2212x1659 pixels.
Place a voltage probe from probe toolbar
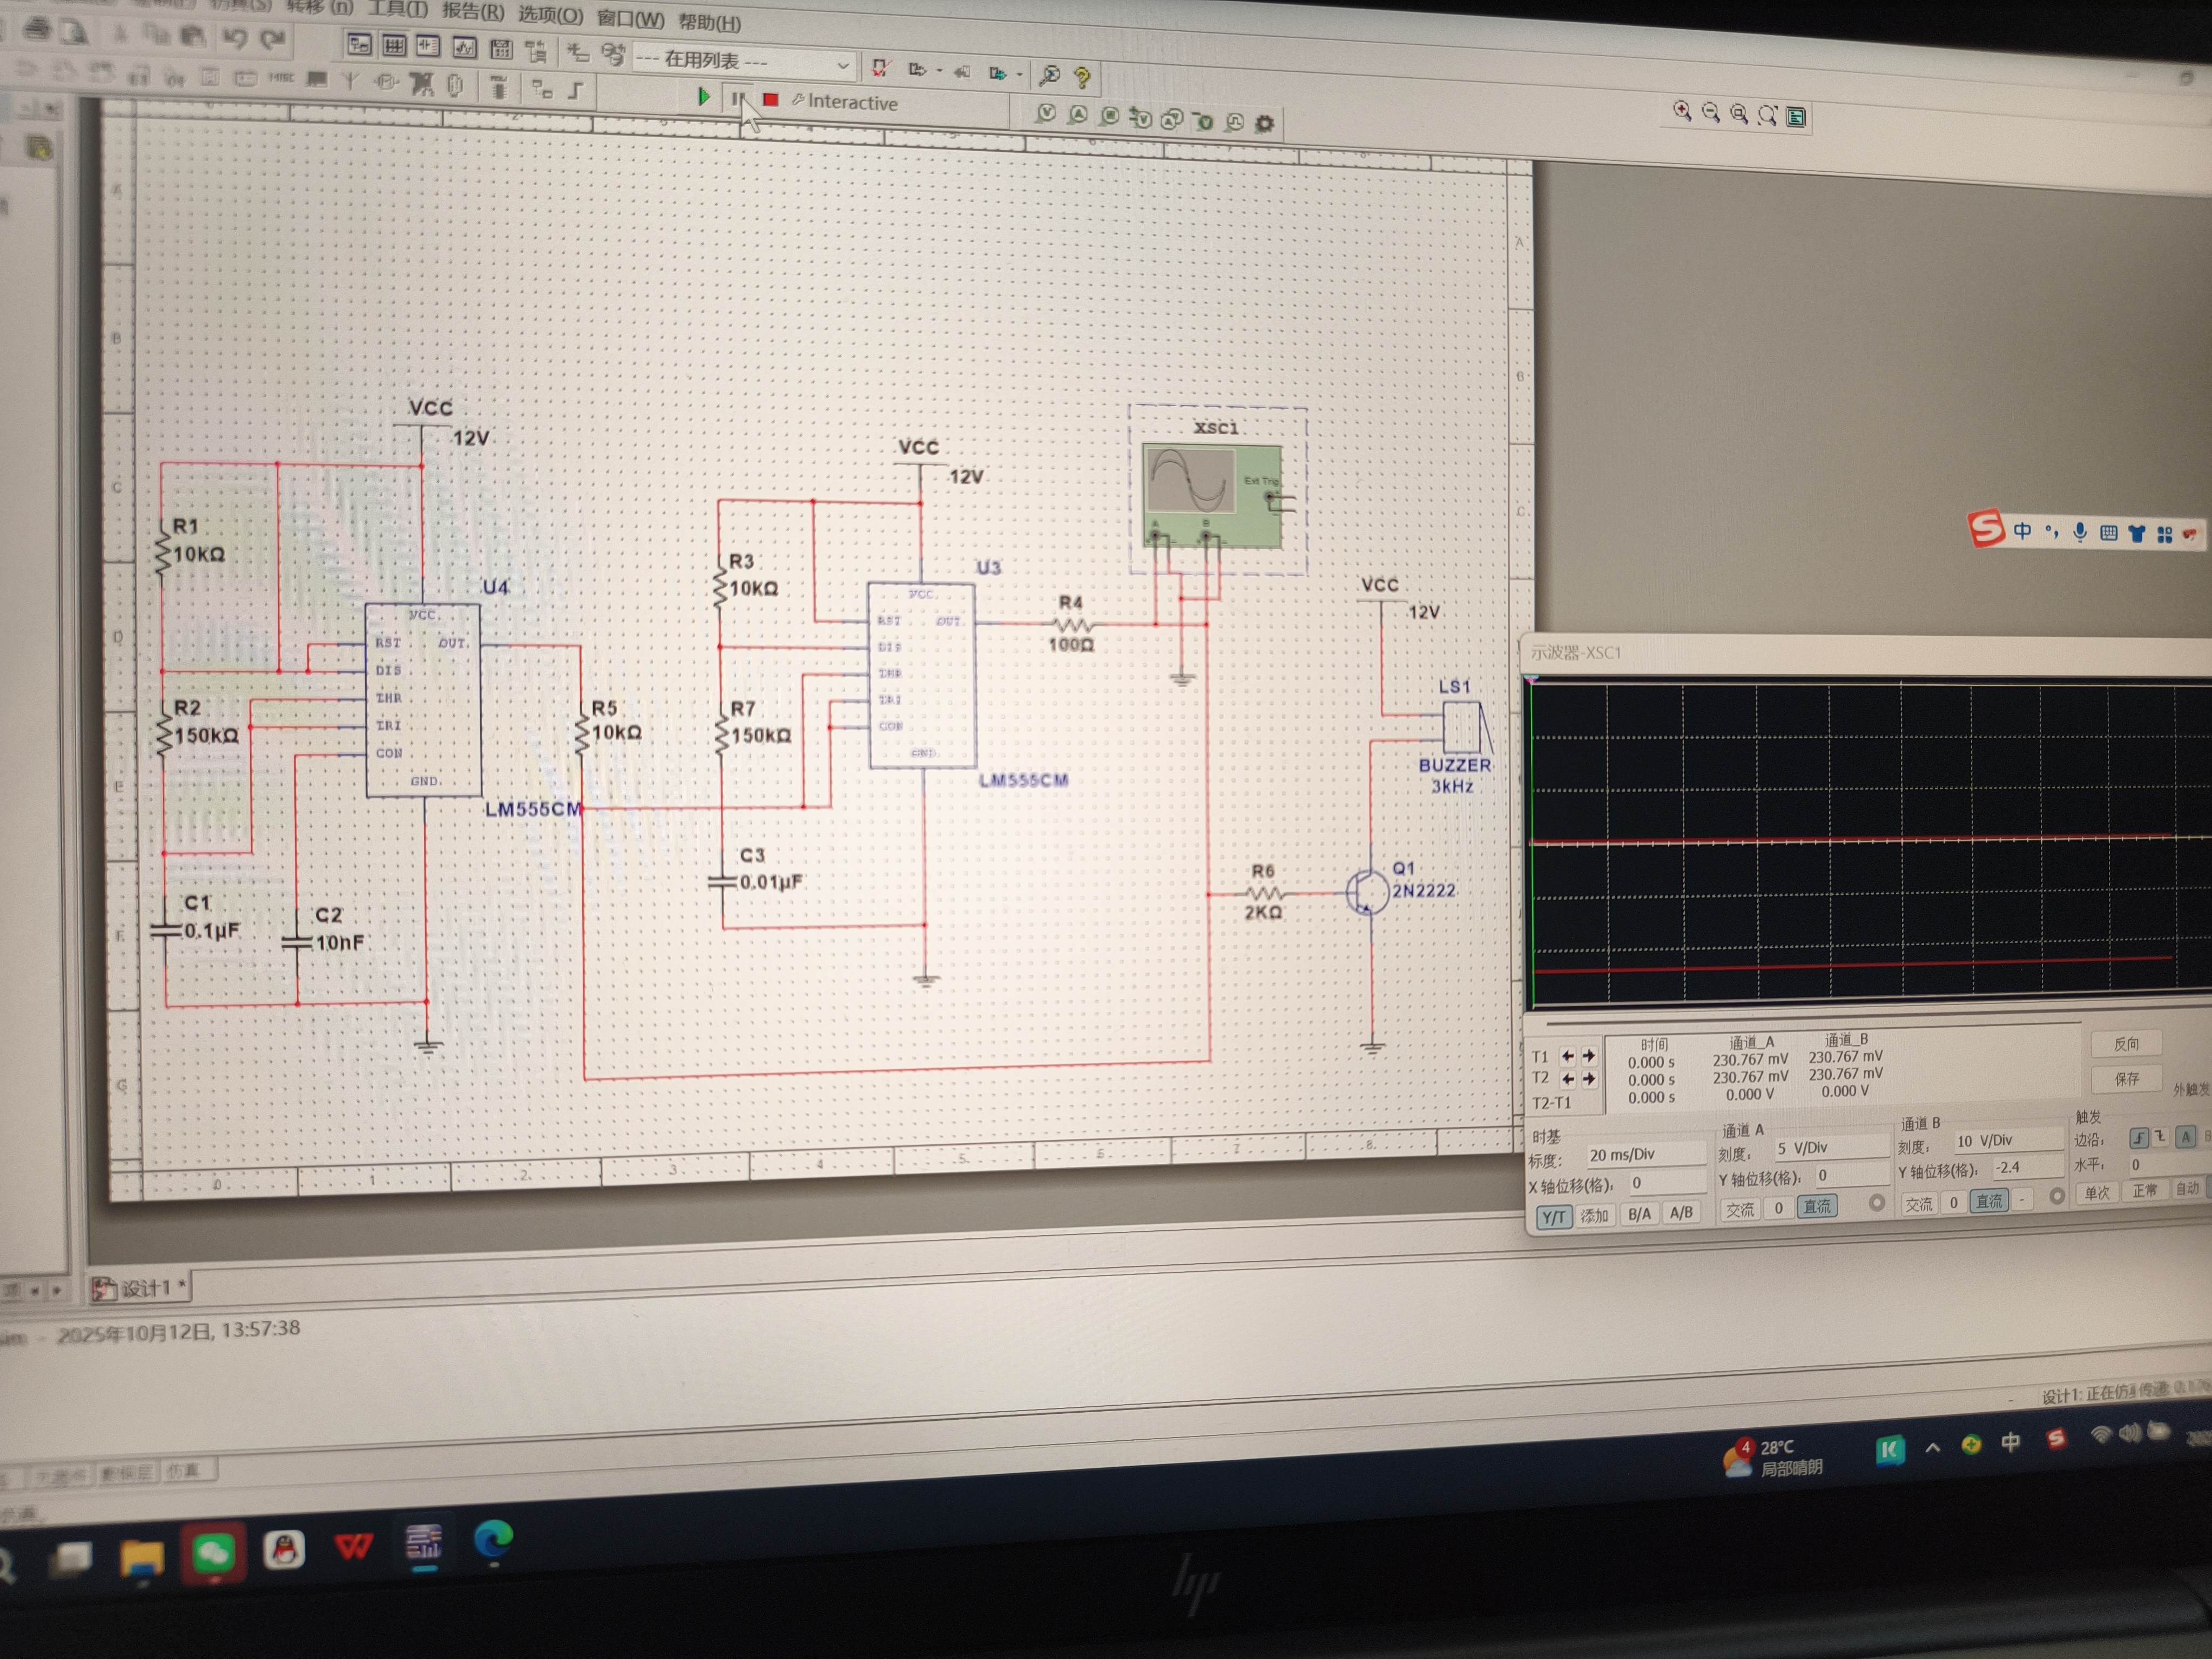click(1046, 113)
